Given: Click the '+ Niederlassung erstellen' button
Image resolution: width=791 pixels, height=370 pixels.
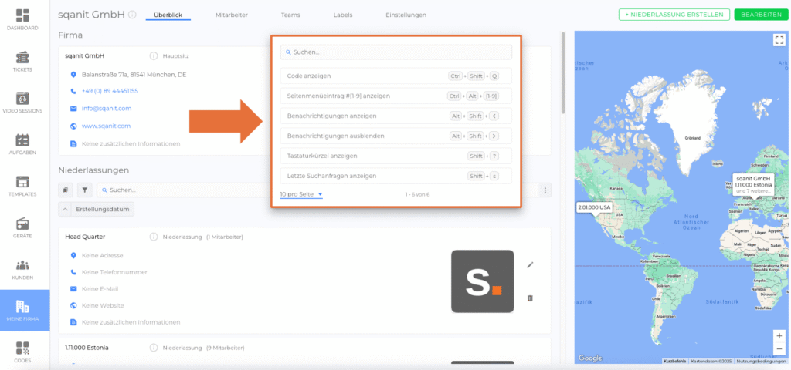Looking at the screenshot, I should pos(673,15).
